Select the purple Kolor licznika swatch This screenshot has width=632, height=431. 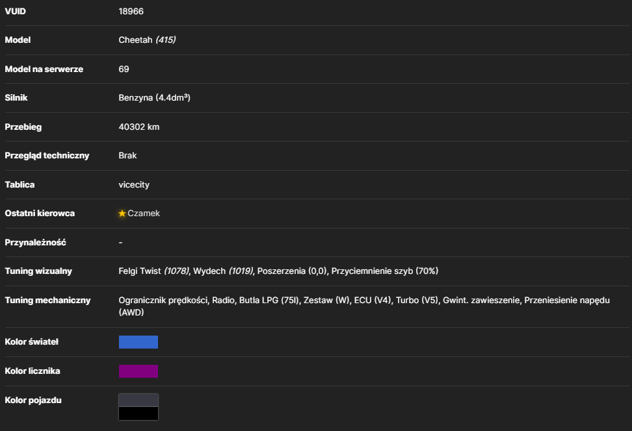138,371
